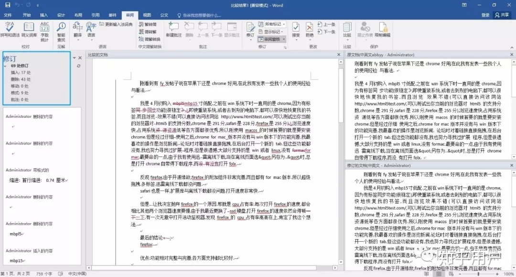Add a comment with 新建批注
Screen dimensions: 516x277
(x=174, y=30)
